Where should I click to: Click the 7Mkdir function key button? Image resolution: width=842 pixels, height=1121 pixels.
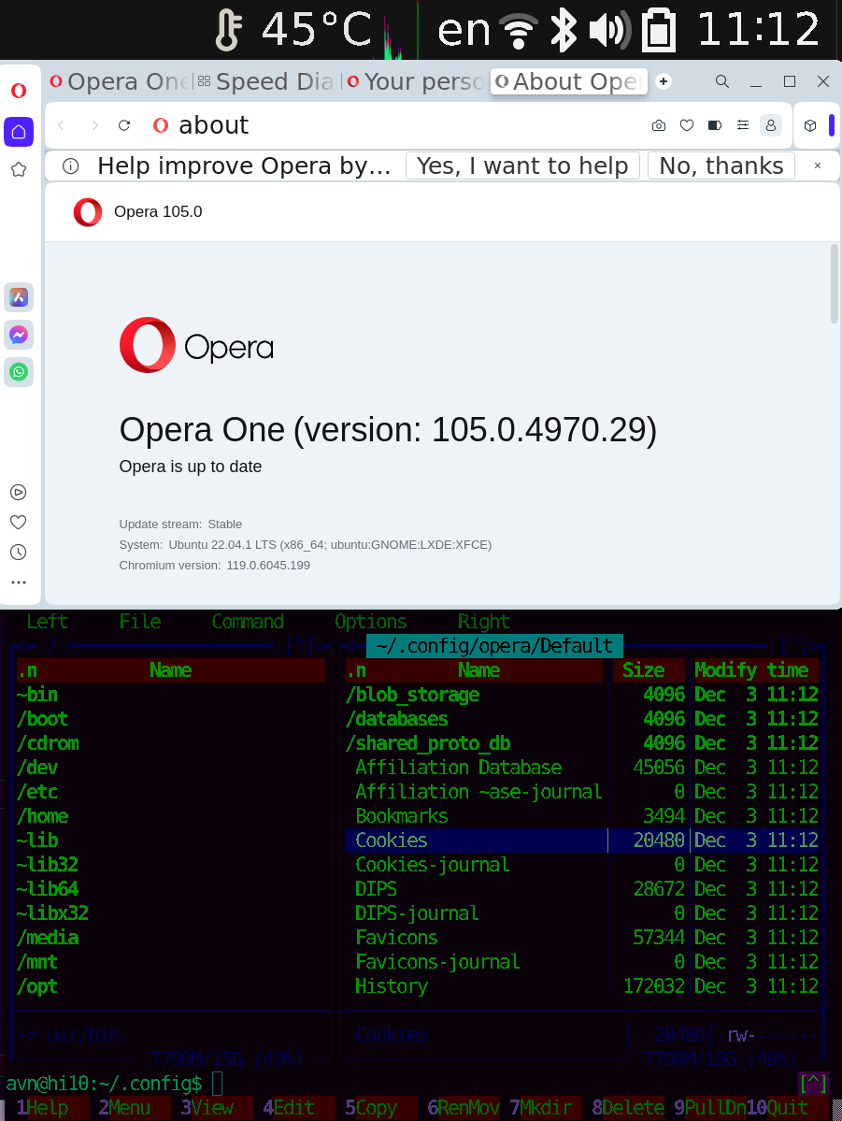click(546, 1107)
